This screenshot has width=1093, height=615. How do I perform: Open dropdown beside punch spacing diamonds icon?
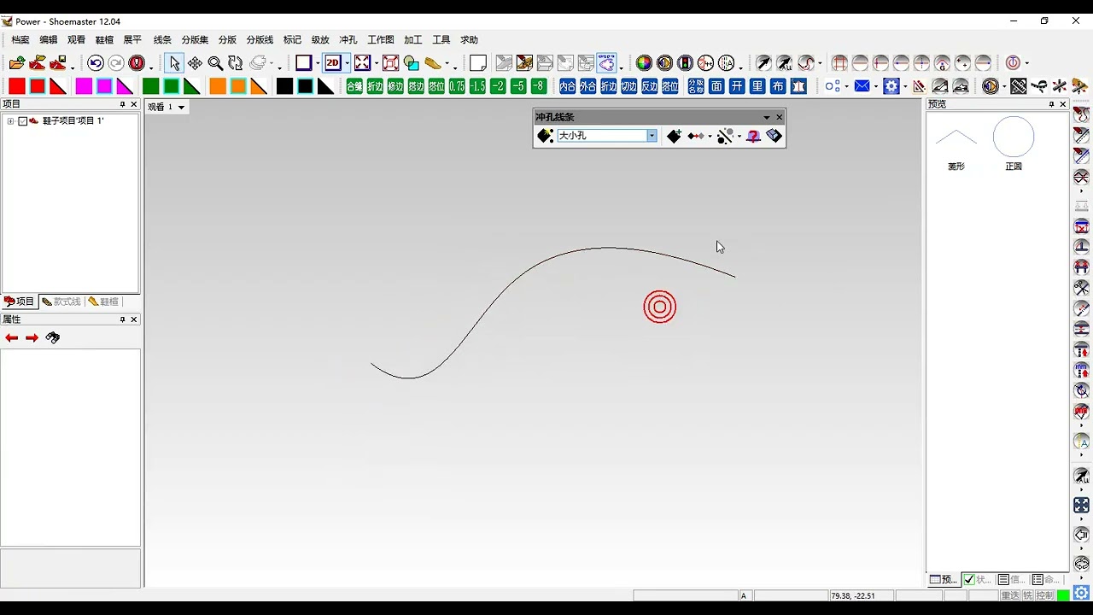tap(710, 137)
